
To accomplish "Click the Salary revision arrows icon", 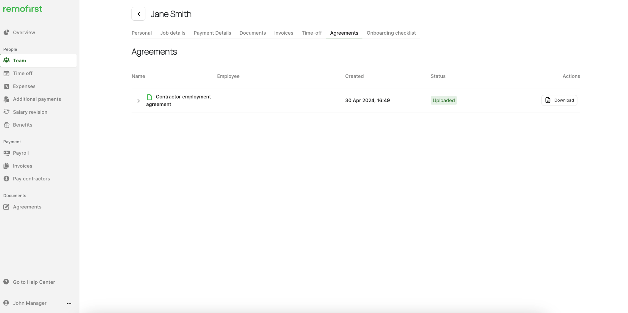I will point(6,112).
